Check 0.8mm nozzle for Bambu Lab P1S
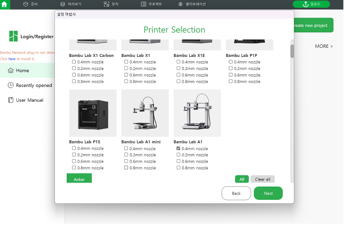Image resolution: width=344 pixels, height=225 pixels. click(74, 168)
